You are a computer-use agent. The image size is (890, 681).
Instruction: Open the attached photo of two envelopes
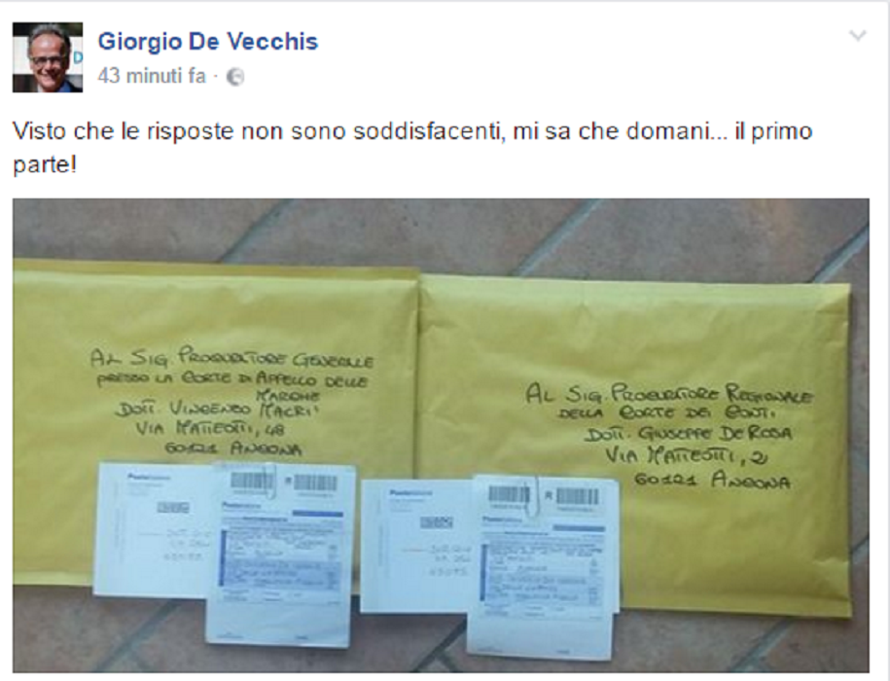[441, 435]
